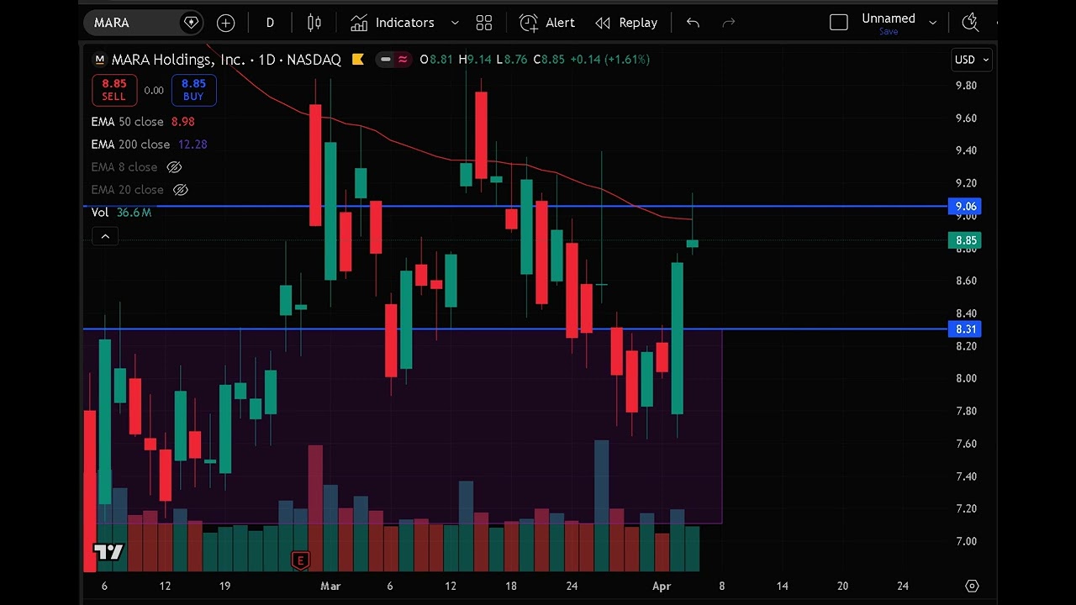Click the 8.85 SELL button
Image resolution: width=1076 pixels, height=605 pixels.
pos(114,89)
